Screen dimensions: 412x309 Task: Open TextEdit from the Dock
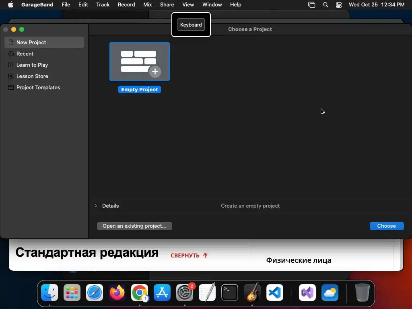[207, 293]
